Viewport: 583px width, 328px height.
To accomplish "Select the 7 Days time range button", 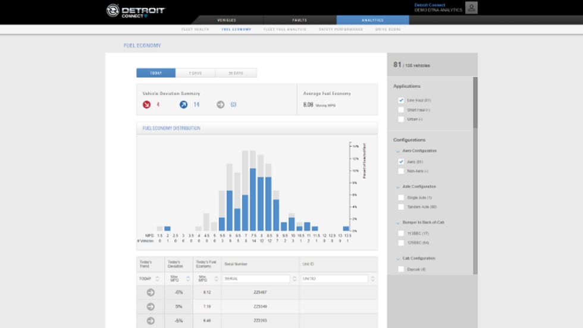I will 195,73.
